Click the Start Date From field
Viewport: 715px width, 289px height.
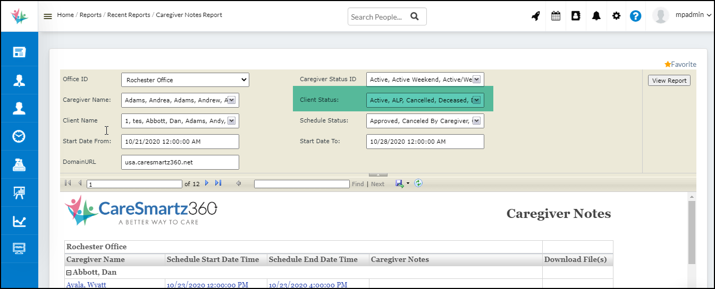coord(180,142)
